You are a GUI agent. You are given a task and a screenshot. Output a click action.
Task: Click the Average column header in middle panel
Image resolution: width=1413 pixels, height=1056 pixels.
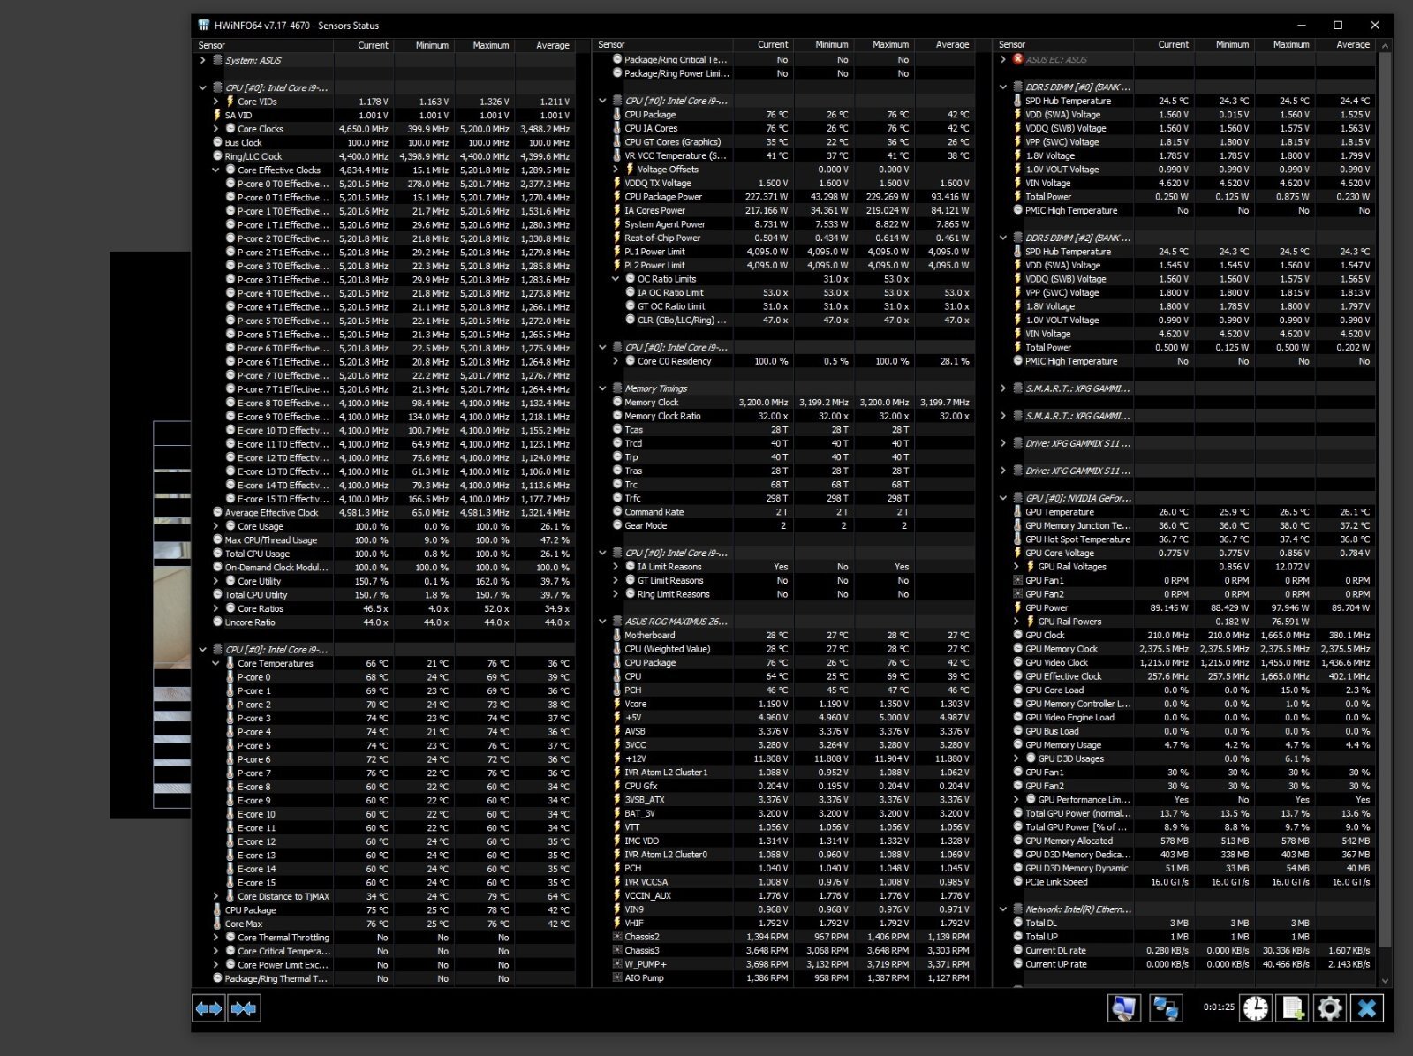(944, 44)
